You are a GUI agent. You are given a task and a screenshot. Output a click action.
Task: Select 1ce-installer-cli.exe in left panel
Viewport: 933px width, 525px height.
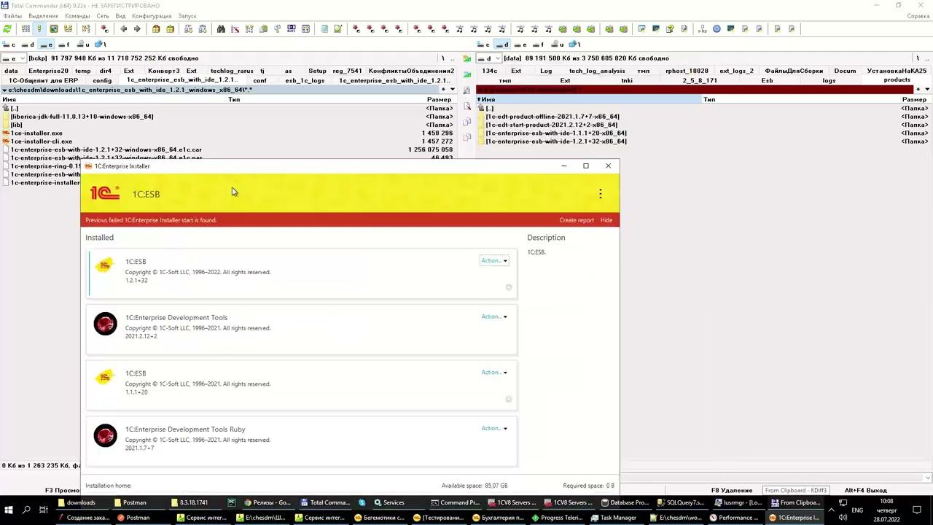coord(41,141)
